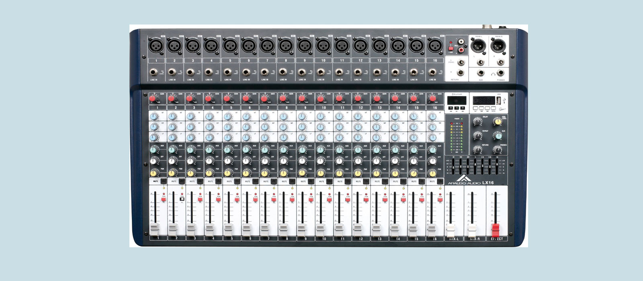Click the yellow PAN knob on channel 1
The width and height of the screenshot is (643, 281).
point(154,173)
